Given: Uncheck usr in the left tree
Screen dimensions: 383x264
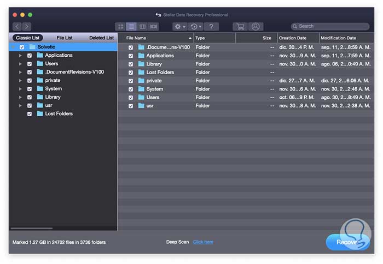Looking at the screenshot, I should click(30, 105).
